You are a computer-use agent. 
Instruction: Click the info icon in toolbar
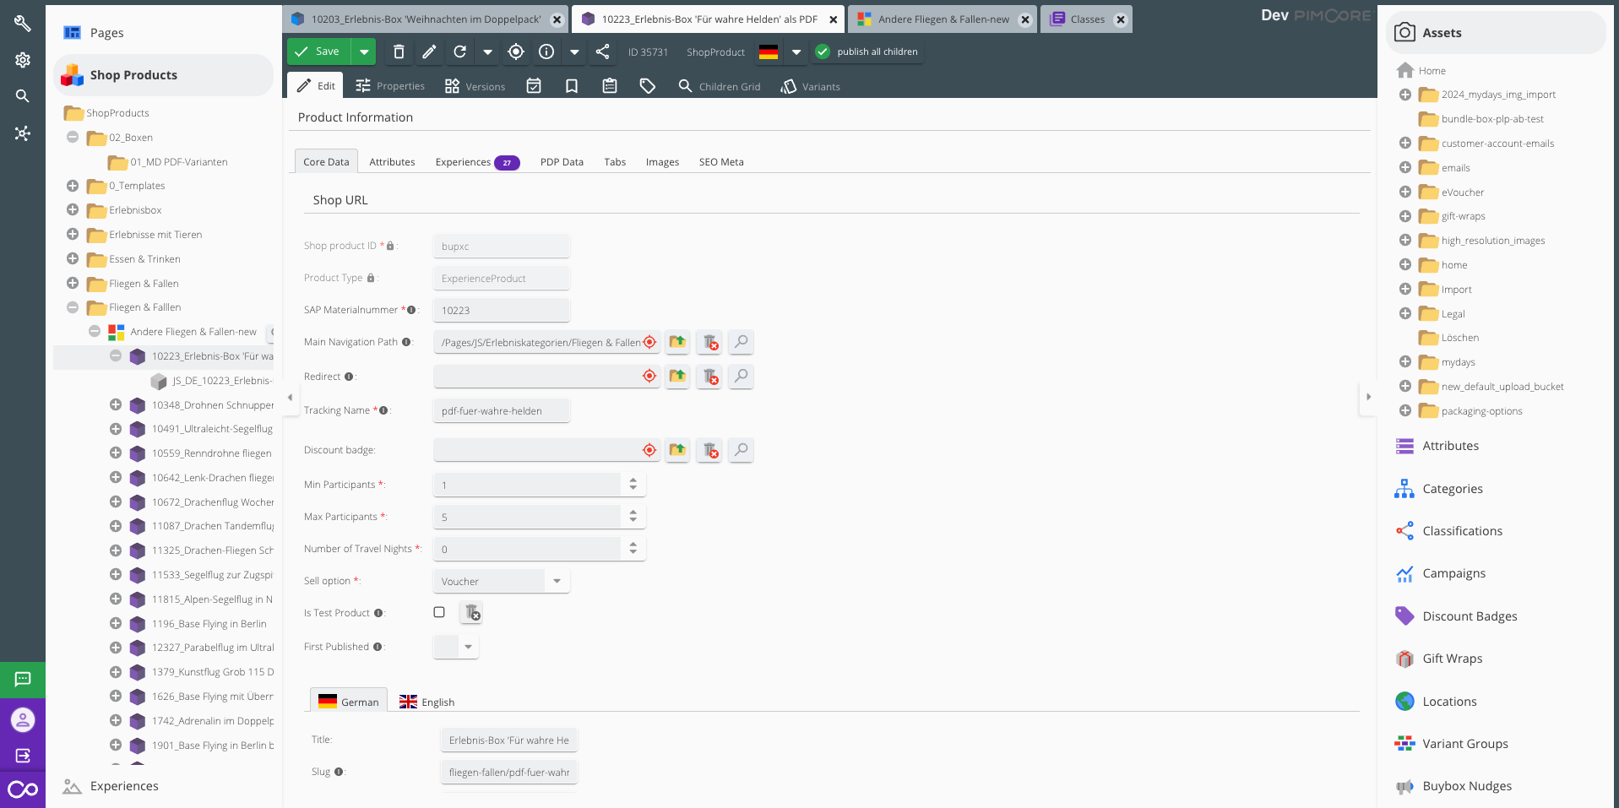coord(546,52)
